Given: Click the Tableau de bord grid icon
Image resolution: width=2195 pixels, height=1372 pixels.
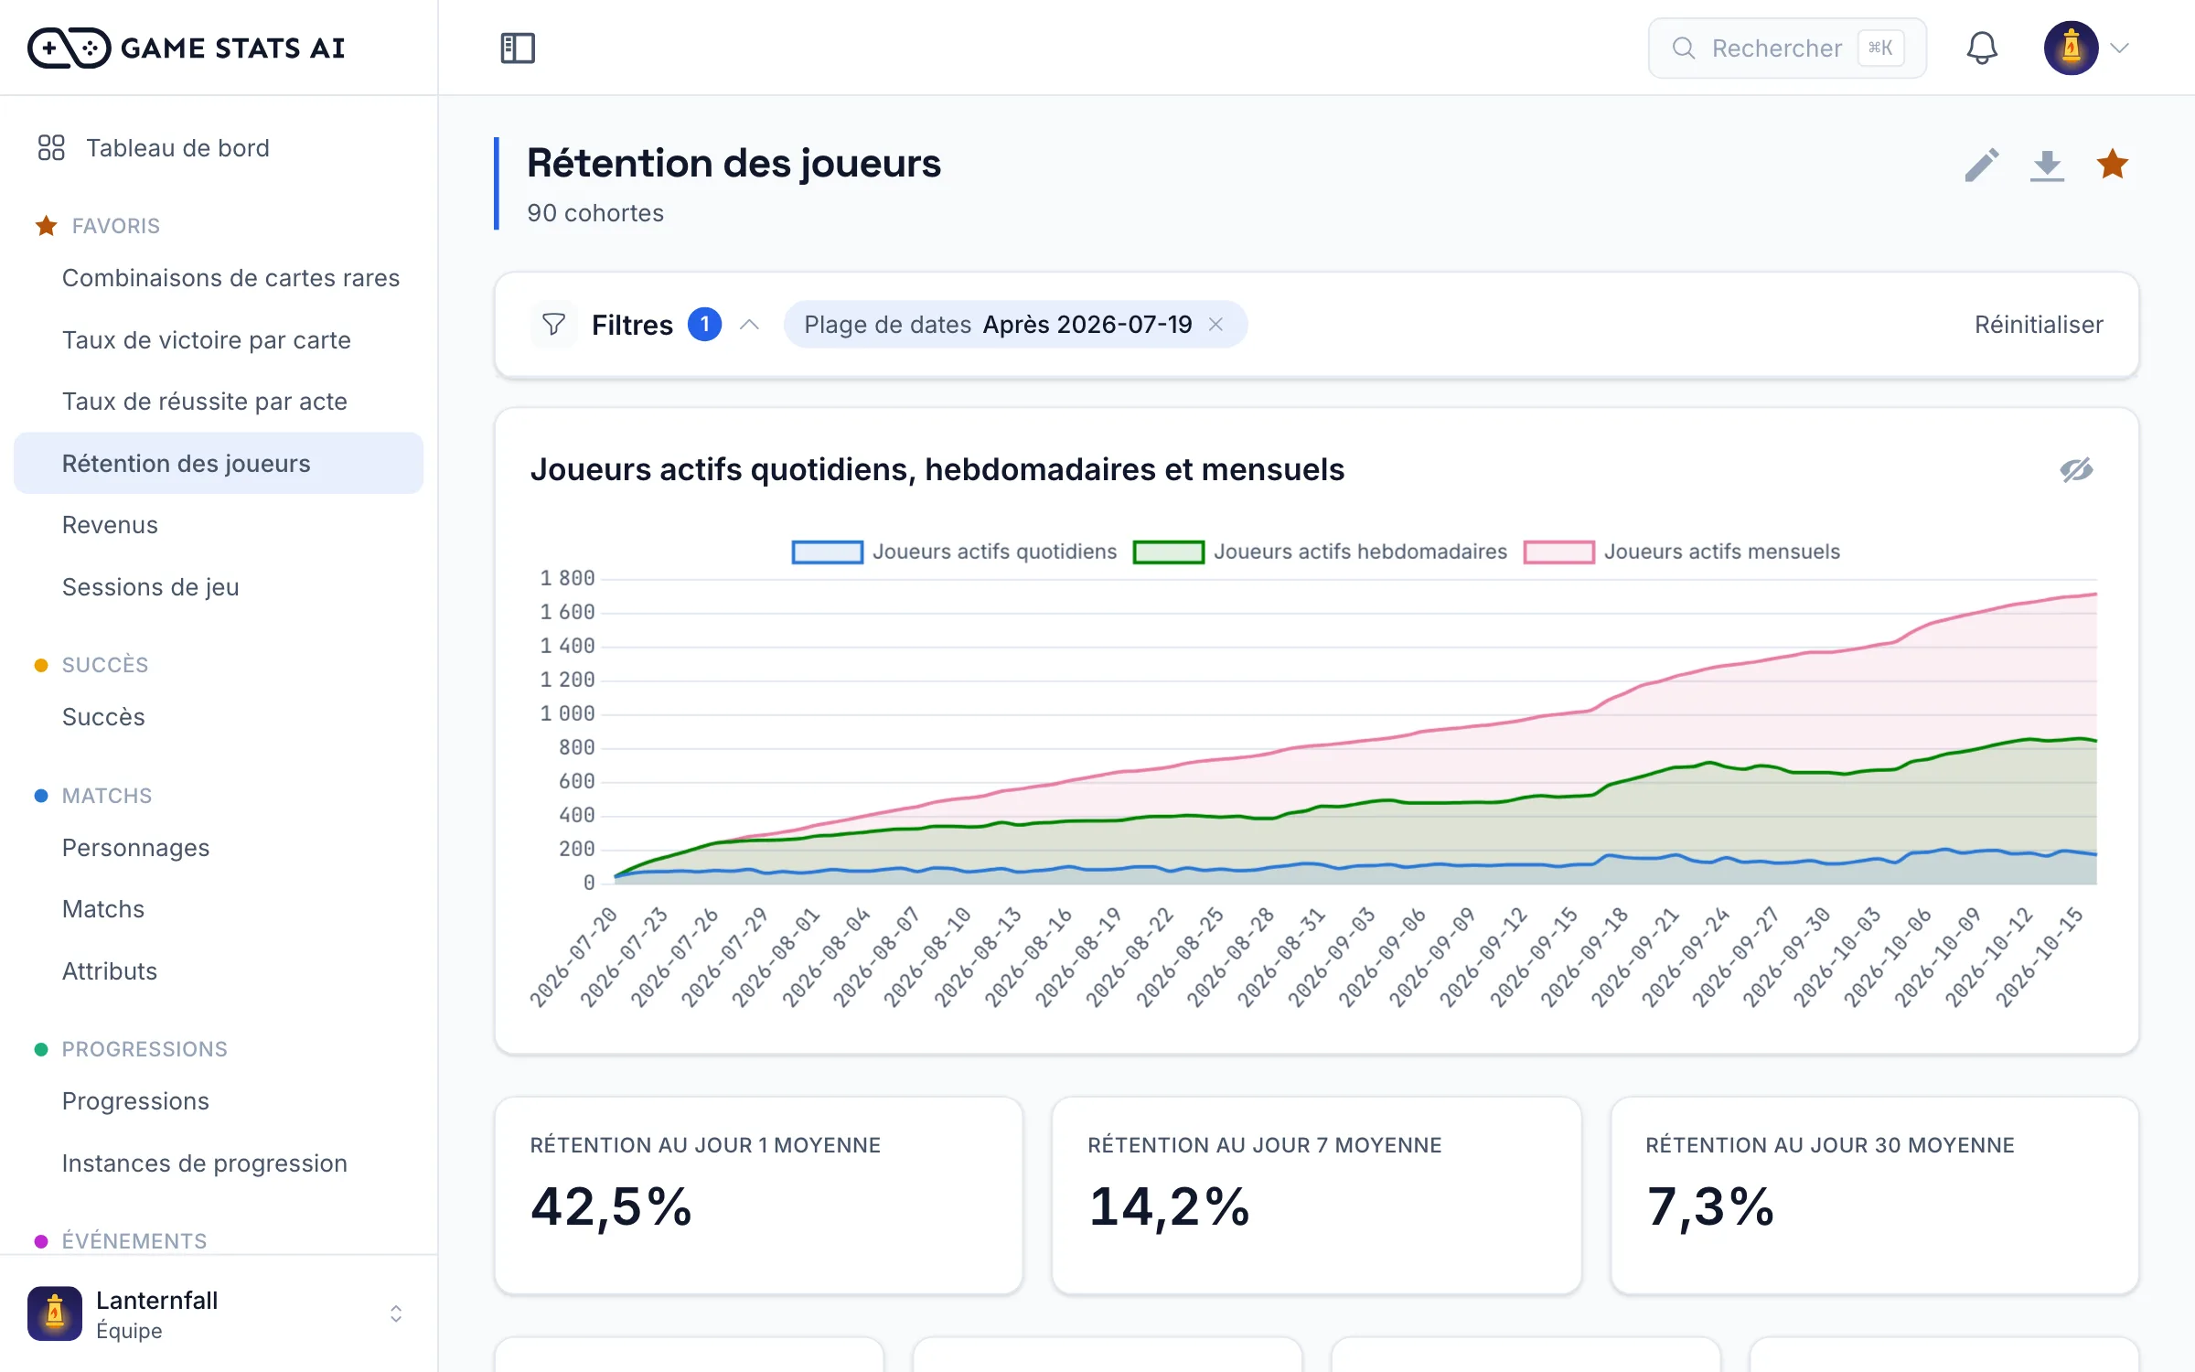Looking at the screenshot, I should click(51, 147).
